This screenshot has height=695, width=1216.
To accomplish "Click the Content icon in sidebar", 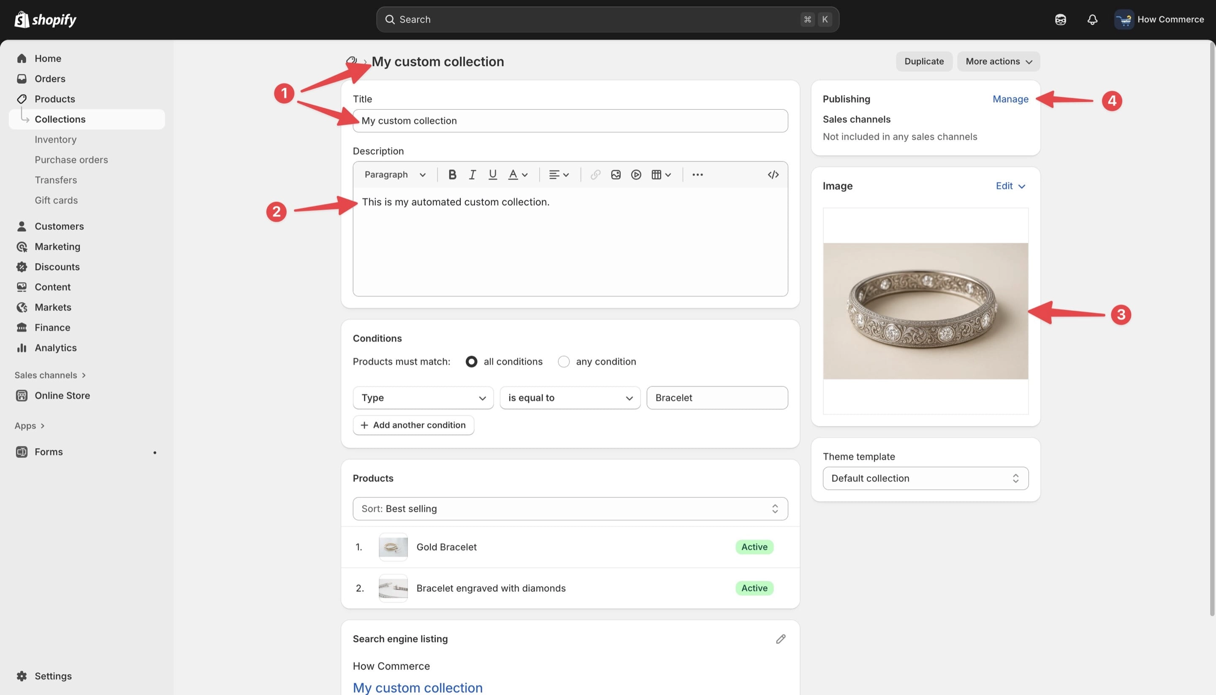I will click(x=22, y=287).
